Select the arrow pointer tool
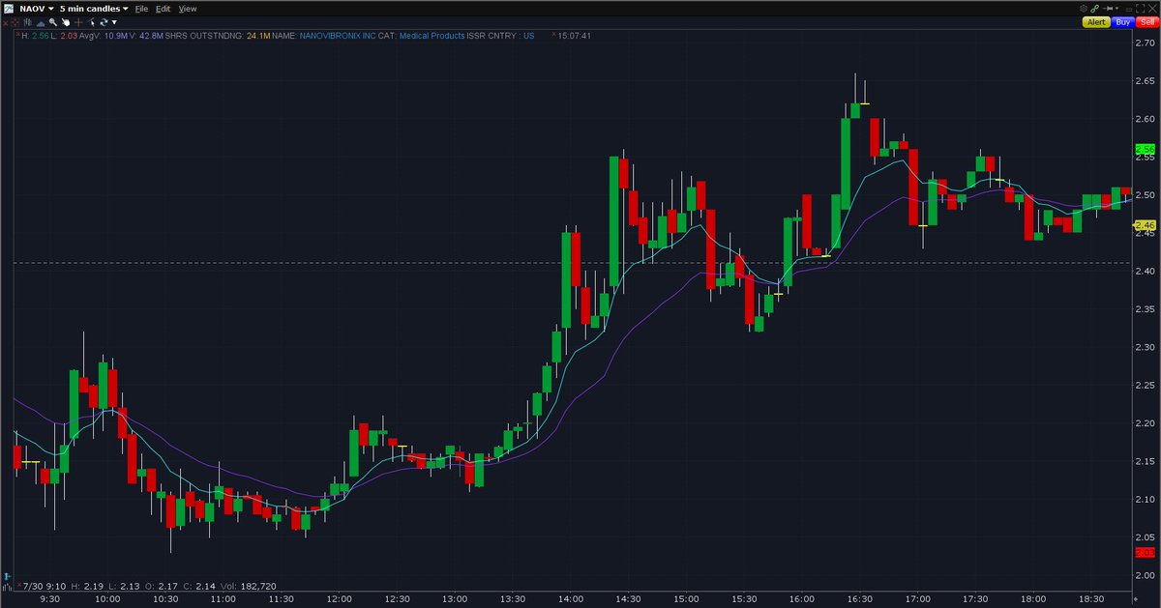Viewport: 1161px width, 608px height. pyautogui.click(x=92, y=22)
